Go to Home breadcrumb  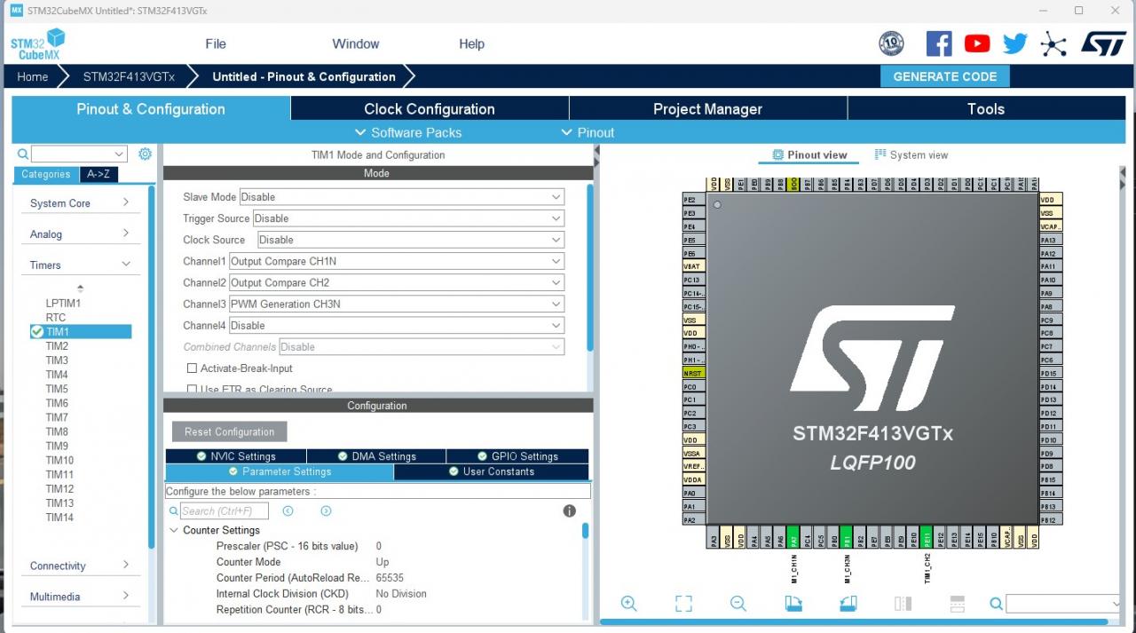click(x=33, y=76)
